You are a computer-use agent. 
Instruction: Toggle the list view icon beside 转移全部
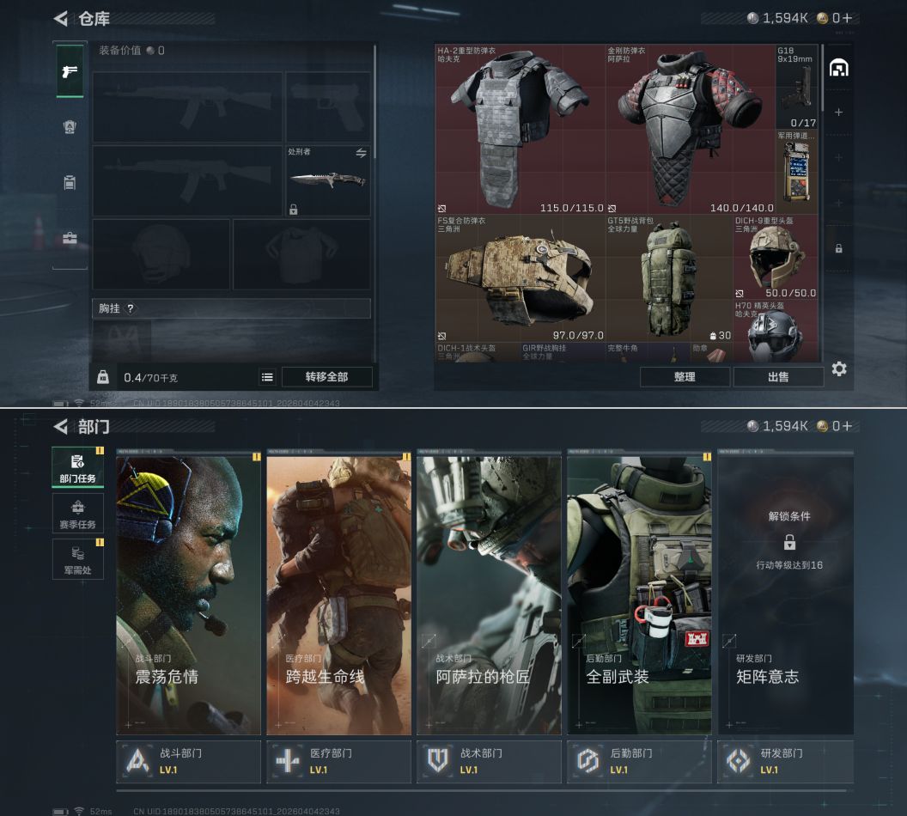pyautogui.click(x=267, y=377)
